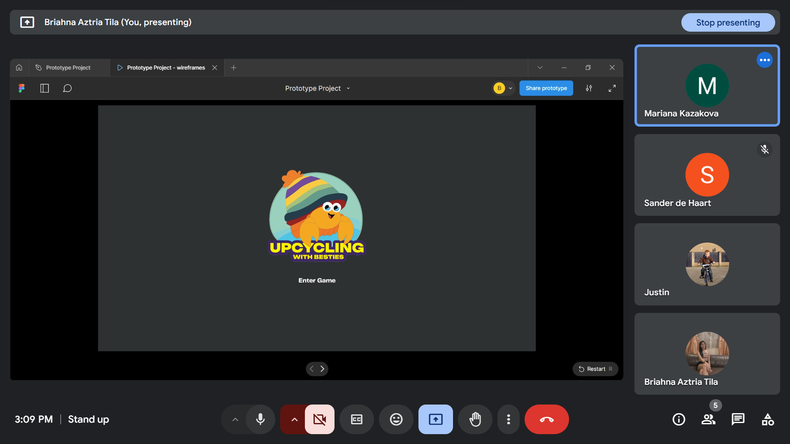Open the activities shapes icon
790x444 pixels.
pos(767,419)
